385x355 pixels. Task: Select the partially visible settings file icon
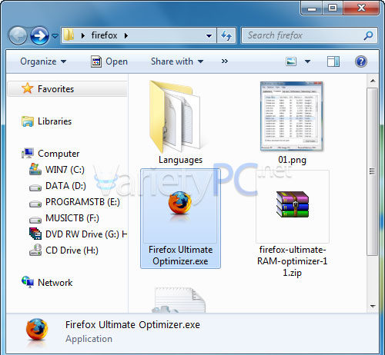click(179, 300)
